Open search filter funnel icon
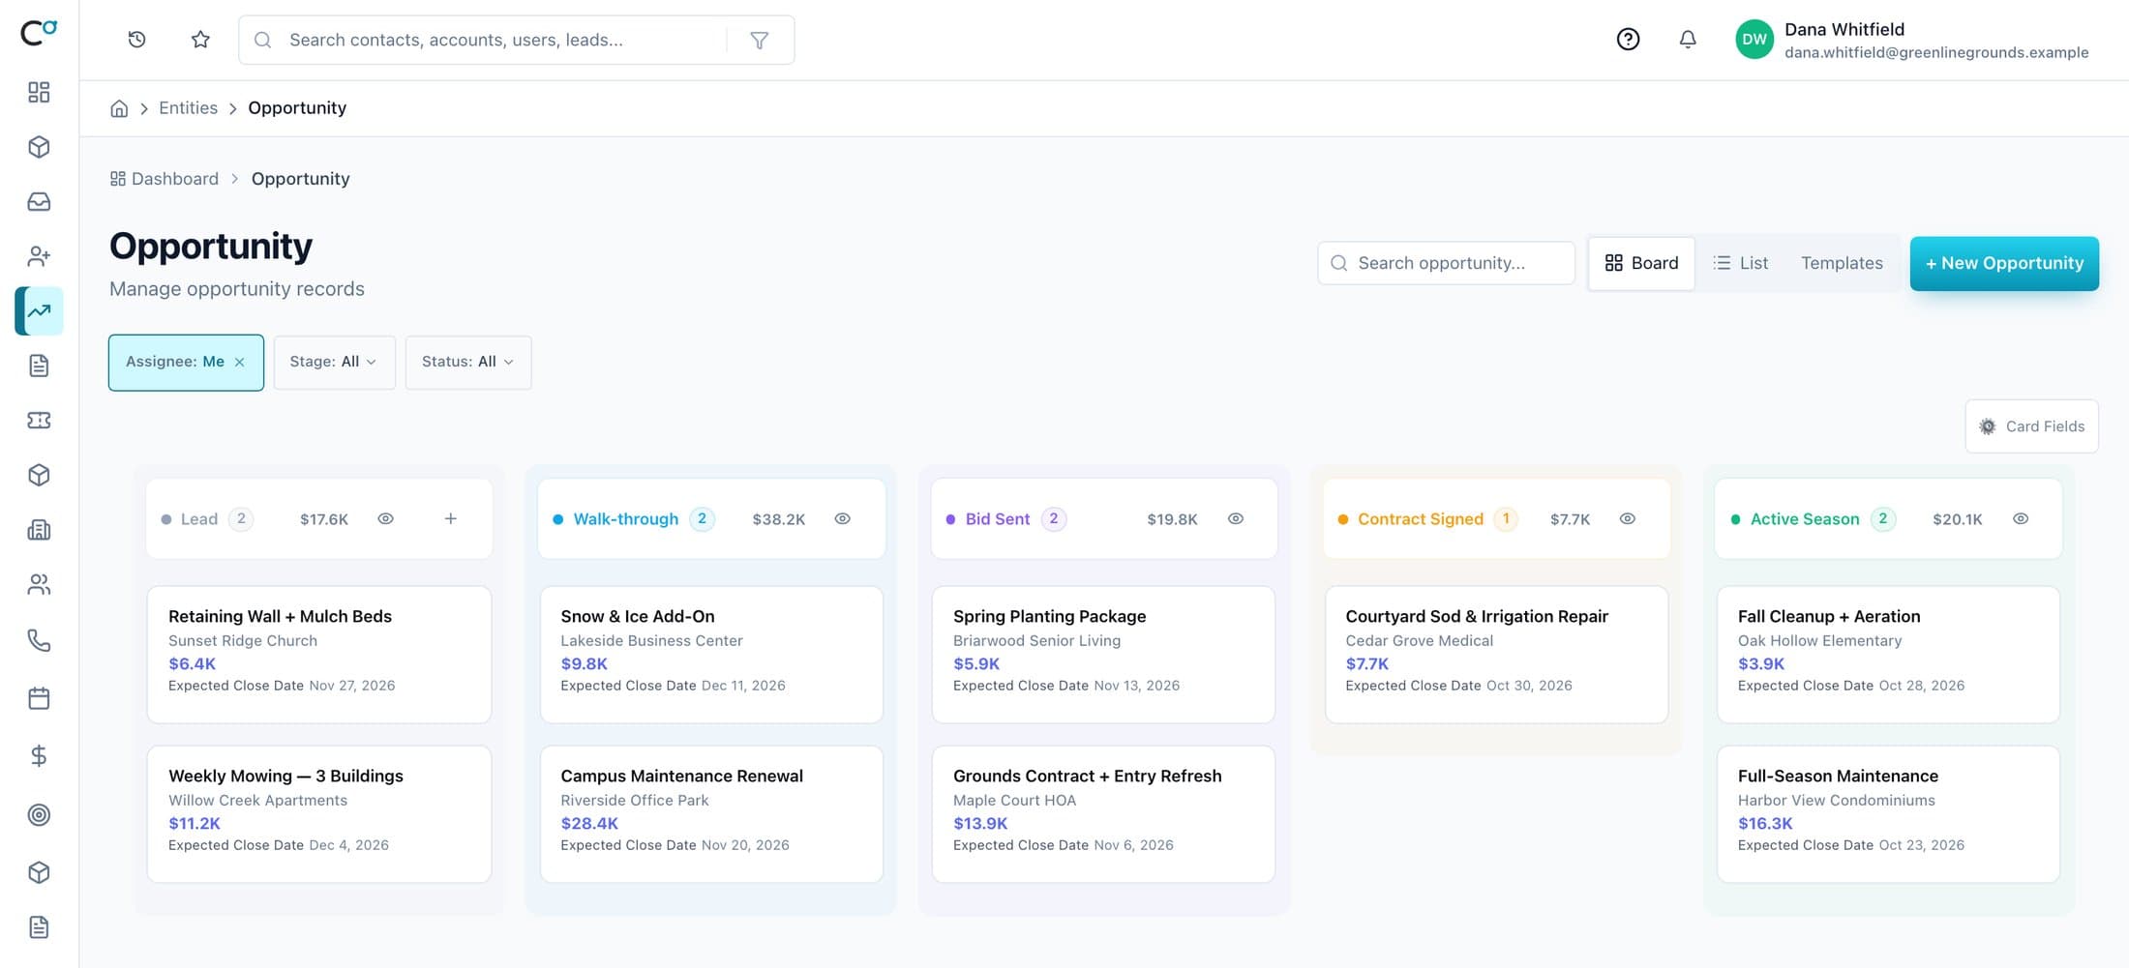The width and height of the screenshot is (2129, 968). click(x=760, y=40)
